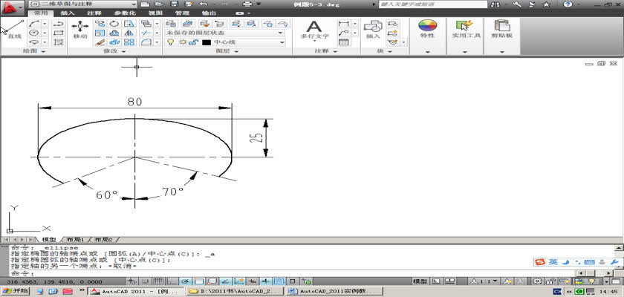This screenshot has width=624, height=297.
Task: Open the Help question mark icon
Action: pos(568,4)
